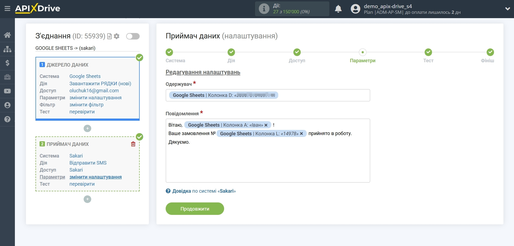Viewport: 514px width, 246px height.
Task: Add a step below the data receiver block
Action: tap(87, 199)
